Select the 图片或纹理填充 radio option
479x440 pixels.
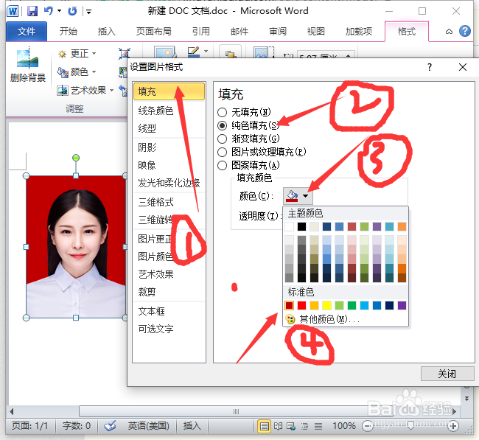(x=222, y=152)
